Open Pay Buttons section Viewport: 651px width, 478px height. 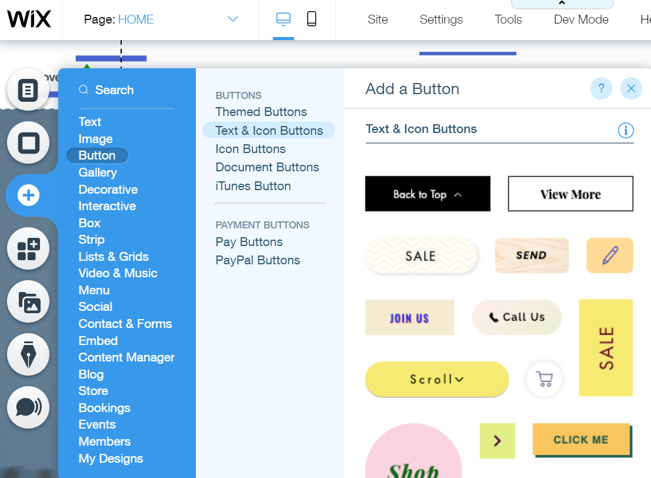tap(249, 242)
